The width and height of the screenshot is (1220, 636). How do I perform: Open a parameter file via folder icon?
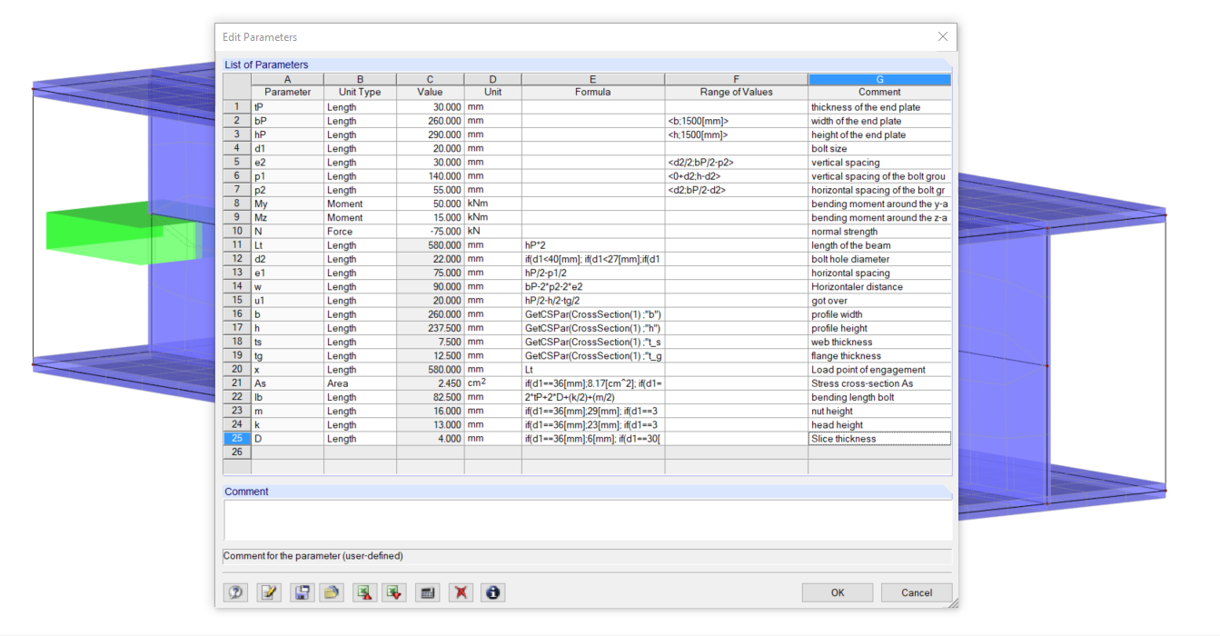[x=332, y=591]
